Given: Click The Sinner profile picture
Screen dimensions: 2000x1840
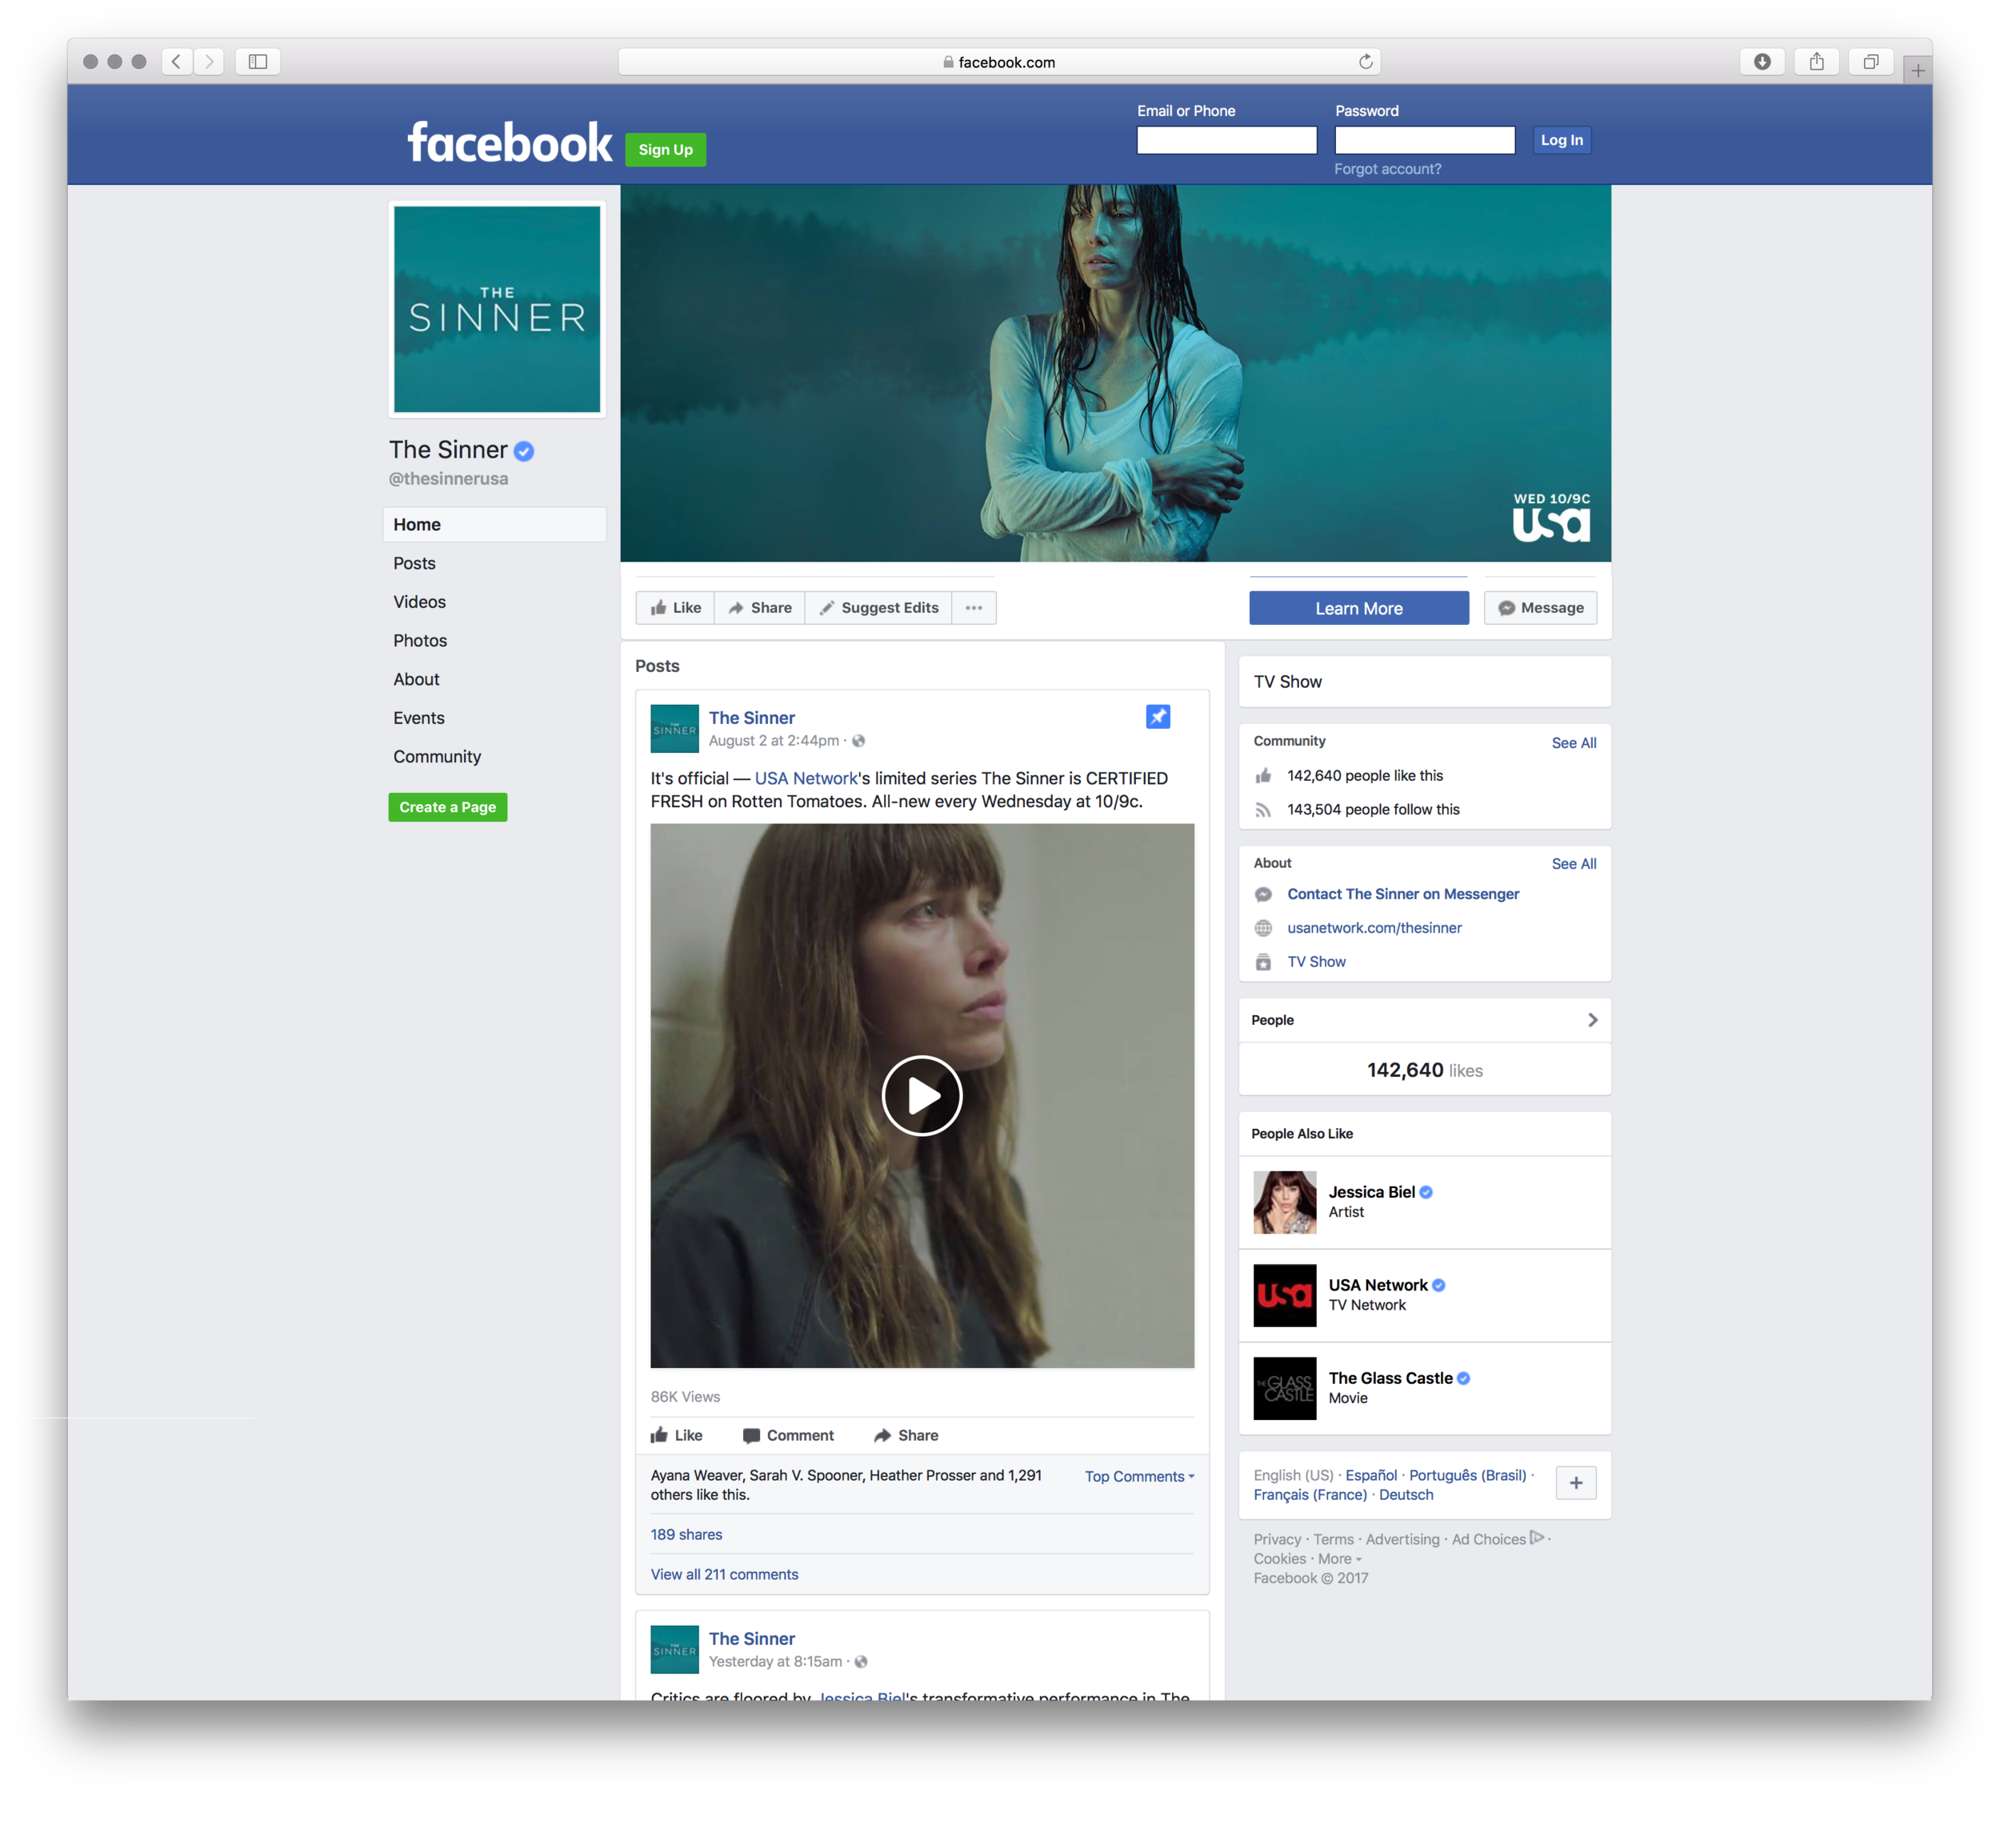Looking at the screenshot, I should click(x=497, y=309).
